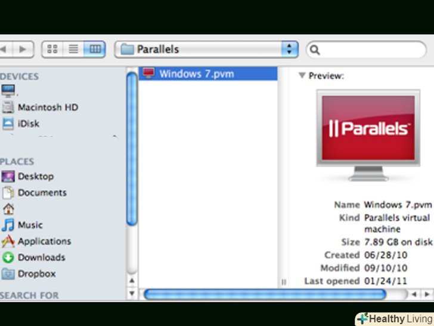Switch to list view
The width and height of the screenshot is (434, 326).
[x=73, y=50]
